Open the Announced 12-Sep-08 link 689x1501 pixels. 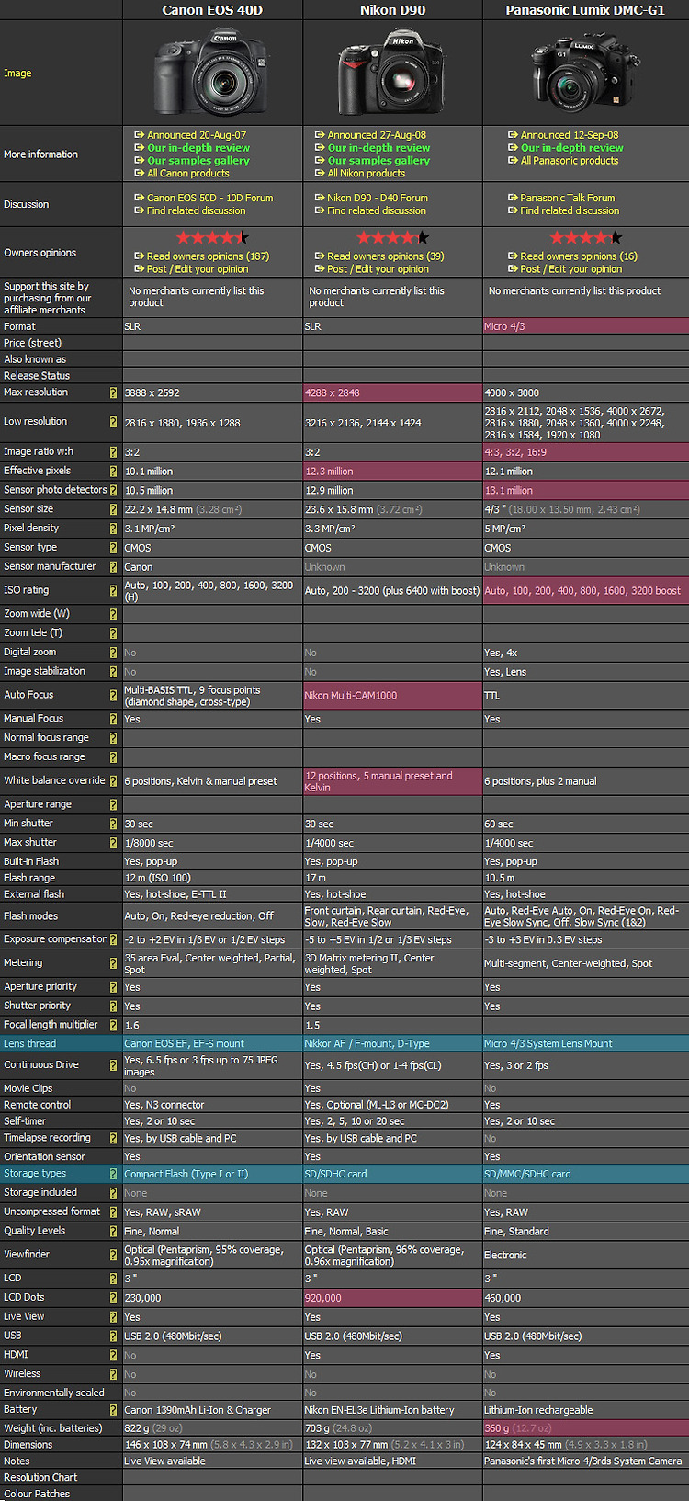point(570,135)
